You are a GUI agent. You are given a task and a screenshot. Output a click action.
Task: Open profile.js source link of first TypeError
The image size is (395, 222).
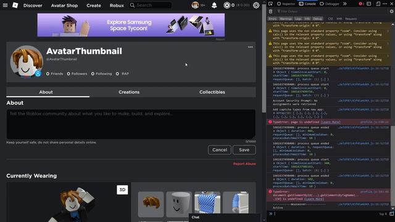click(375, 122)
